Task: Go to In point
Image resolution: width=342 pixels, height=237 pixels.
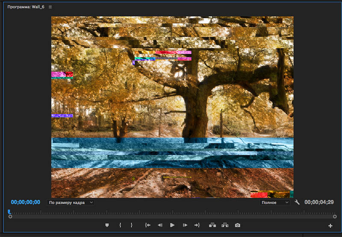Action: click(x=147, y=225)
